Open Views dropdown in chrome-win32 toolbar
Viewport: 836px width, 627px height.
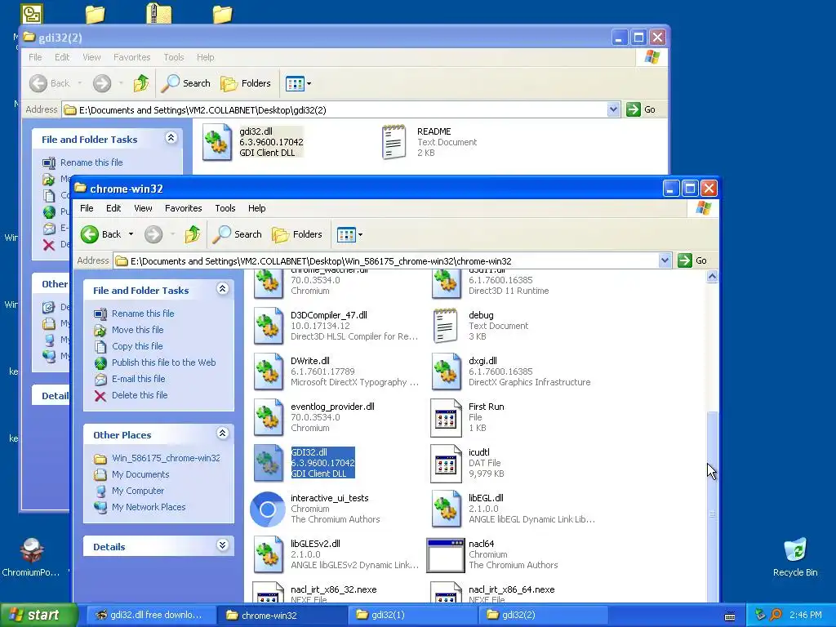pyautogui.click(x=349, y=234)
